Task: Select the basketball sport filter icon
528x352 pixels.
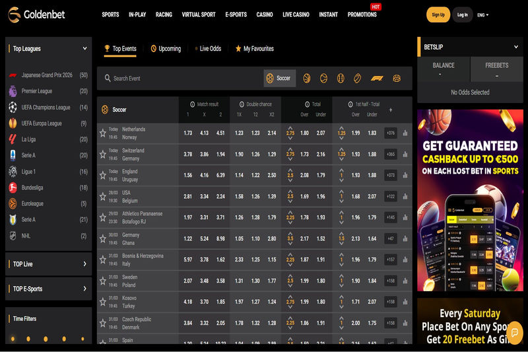Action: [x=306, y=78]
